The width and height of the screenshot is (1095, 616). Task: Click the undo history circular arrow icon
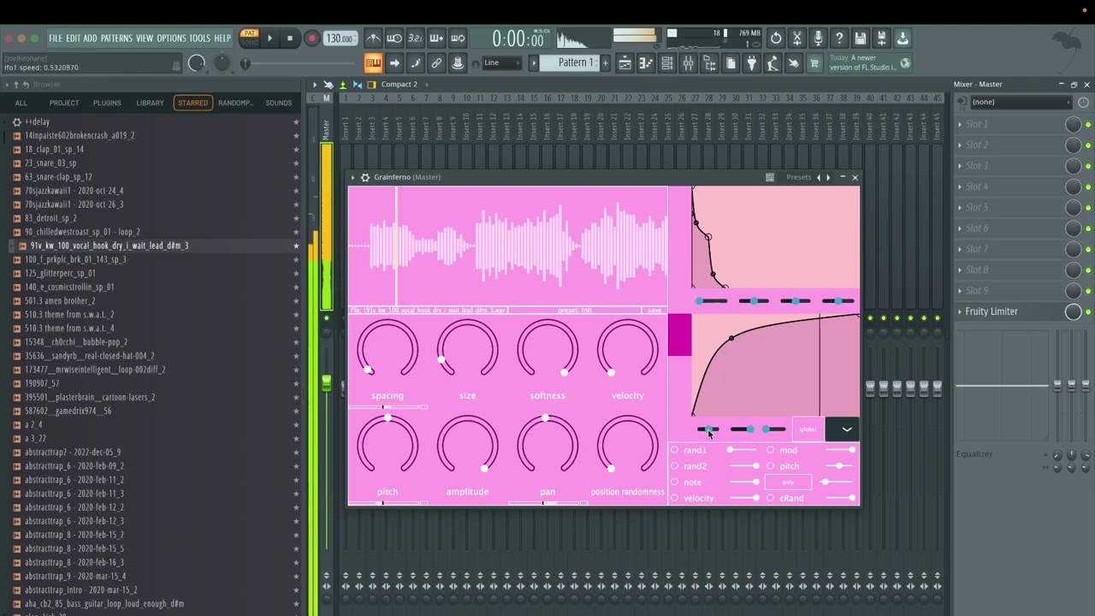pos(776,38)
